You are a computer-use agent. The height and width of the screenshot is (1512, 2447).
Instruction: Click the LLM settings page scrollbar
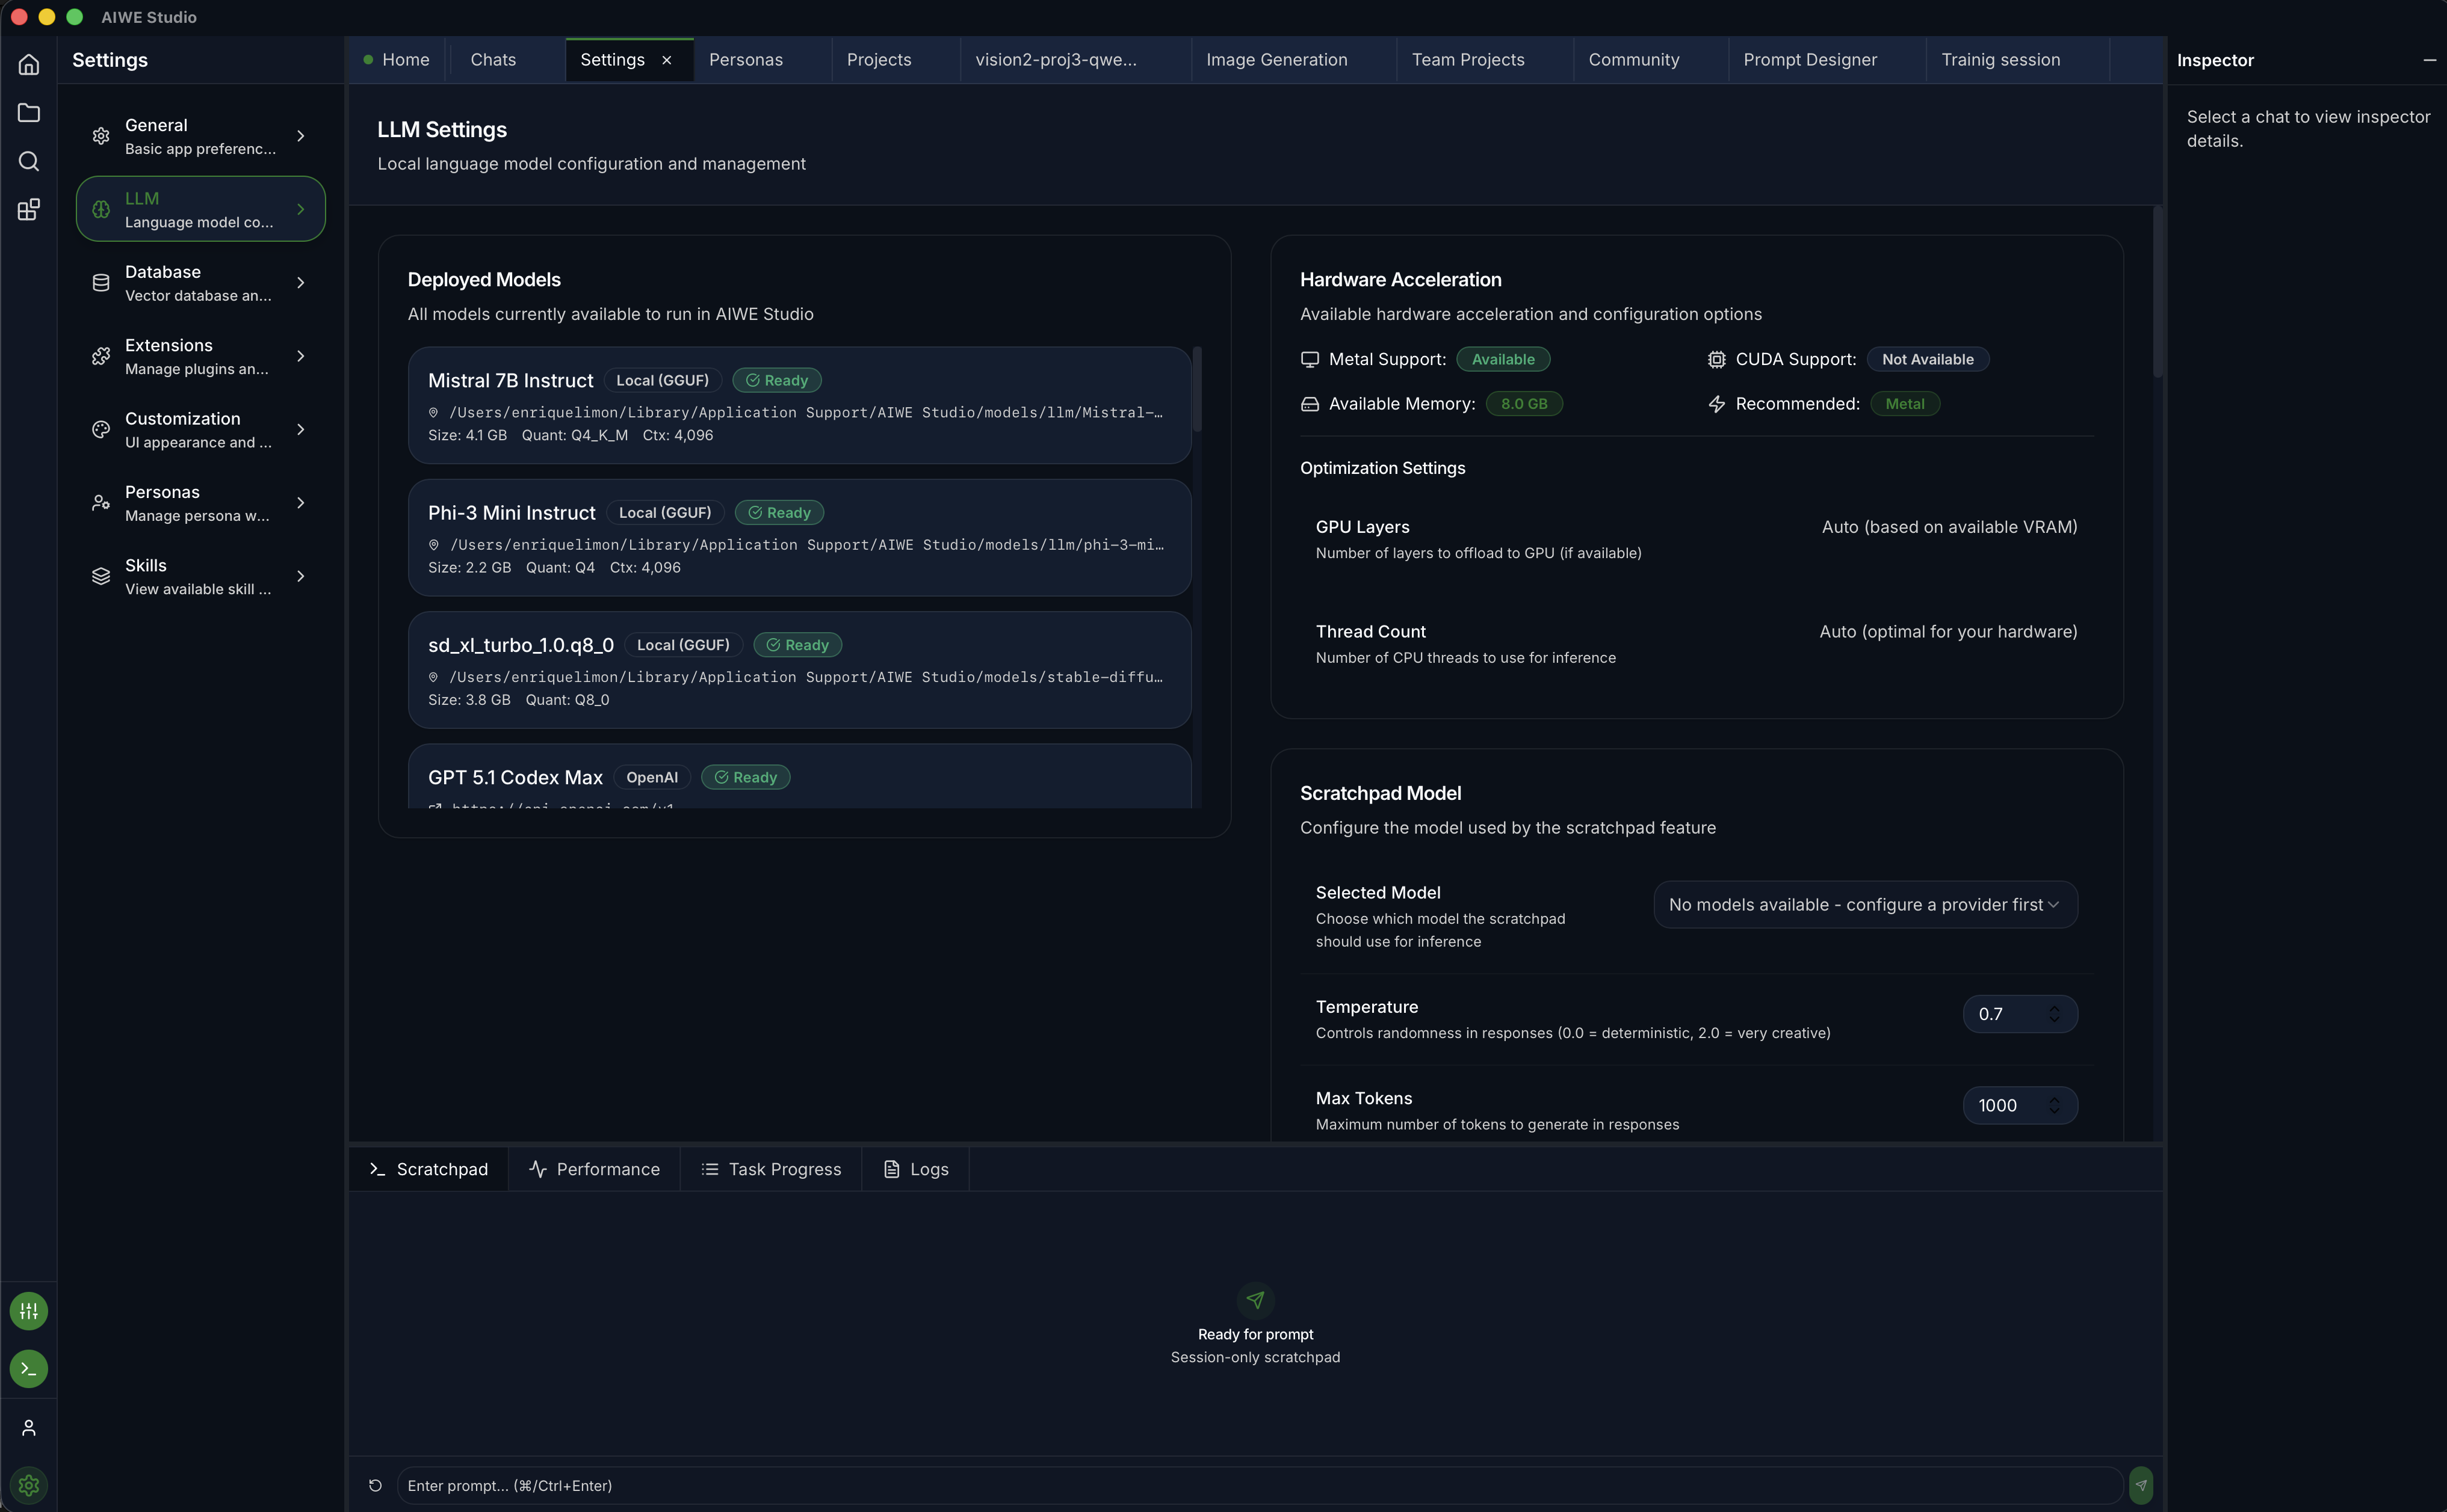click(x=2158, y=291)
